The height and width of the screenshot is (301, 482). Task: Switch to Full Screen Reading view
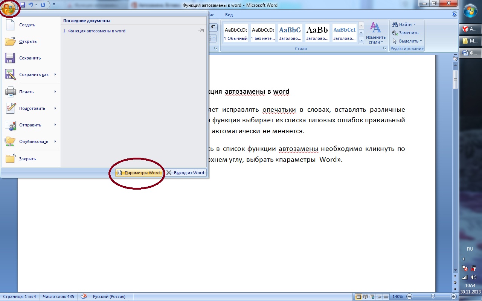[365, 296]
